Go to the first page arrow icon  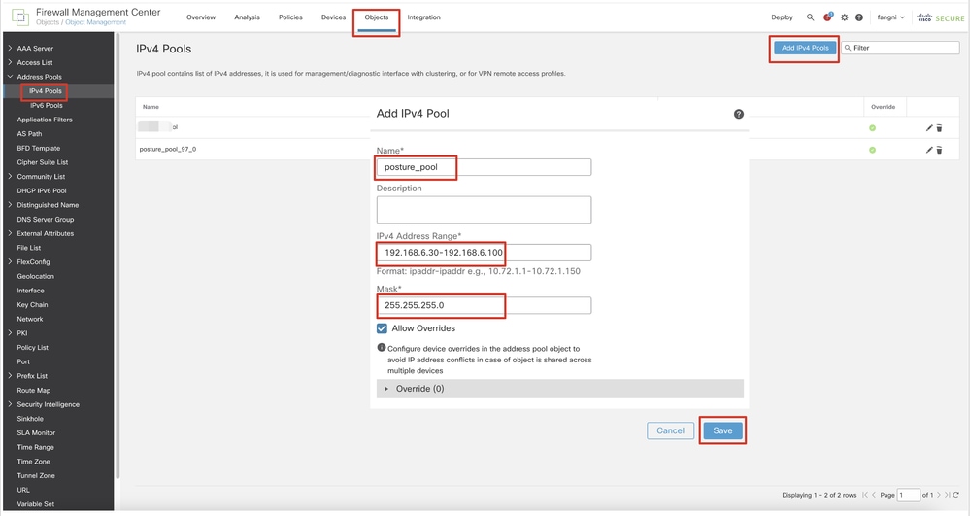865,495
